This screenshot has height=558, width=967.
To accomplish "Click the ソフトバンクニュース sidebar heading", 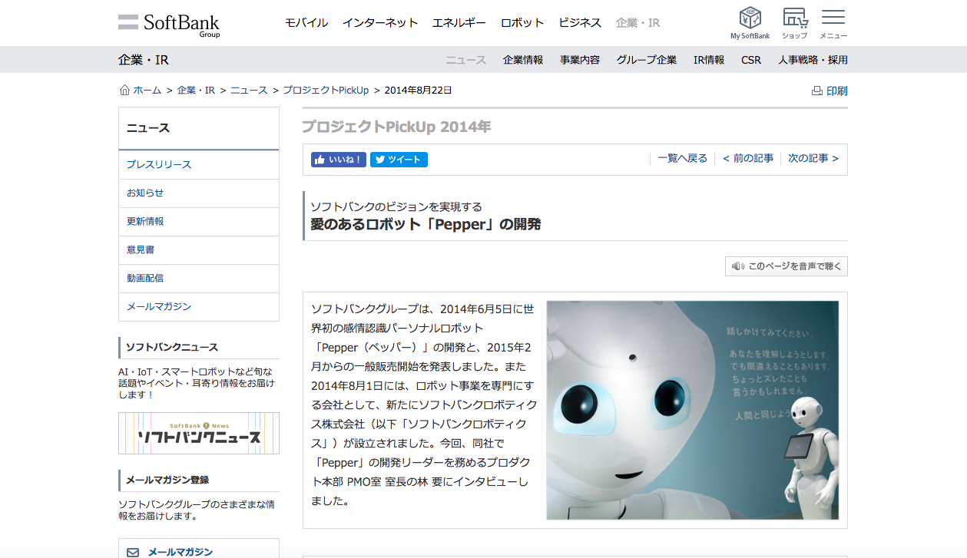I will [172, 347].
